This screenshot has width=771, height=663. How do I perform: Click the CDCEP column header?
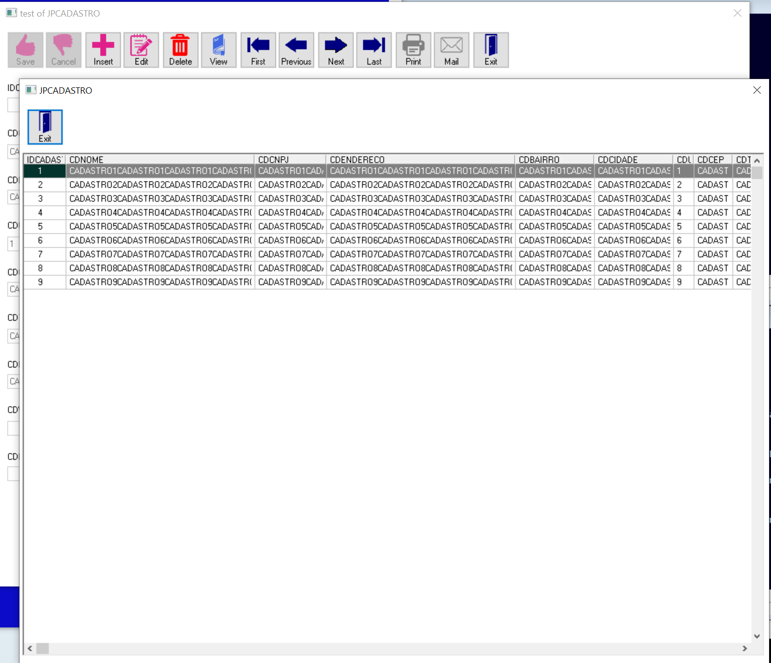point(713,160)
